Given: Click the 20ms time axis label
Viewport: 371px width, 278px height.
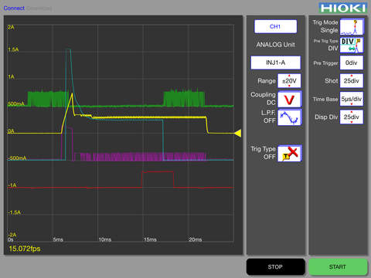Looking at the screenshot, I should tap(195, 239).
